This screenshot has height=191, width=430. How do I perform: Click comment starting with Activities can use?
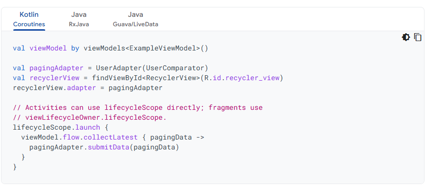(x=138, y=107)
